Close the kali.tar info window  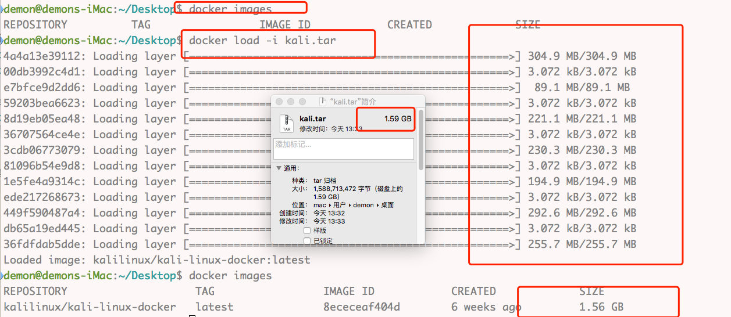click(x=279, y=101)
